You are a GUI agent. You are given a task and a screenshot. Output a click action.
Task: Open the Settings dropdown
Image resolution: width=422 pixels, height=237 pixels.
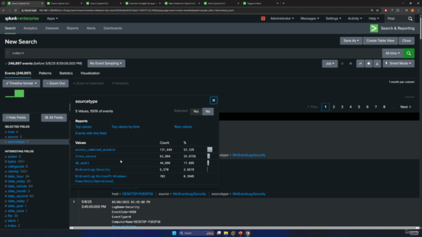click(333, 18)
